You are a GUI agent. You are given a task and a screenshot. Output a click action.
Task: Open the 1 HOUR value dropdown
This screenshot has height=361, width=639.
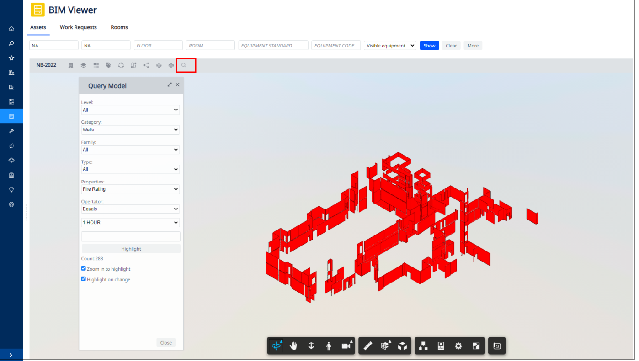pyautogui.click(x=130, y=223)
